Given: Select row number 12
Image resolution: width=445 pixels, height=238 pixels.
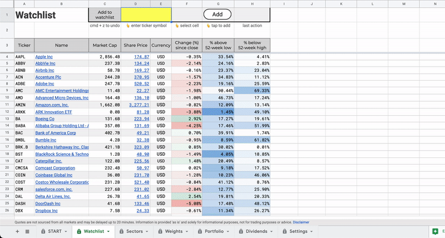Looking at the screenshot, I should point(7,112).
